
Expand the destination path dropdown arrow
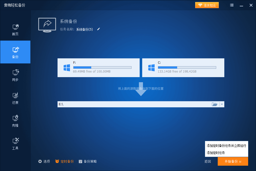pos(222,104)
